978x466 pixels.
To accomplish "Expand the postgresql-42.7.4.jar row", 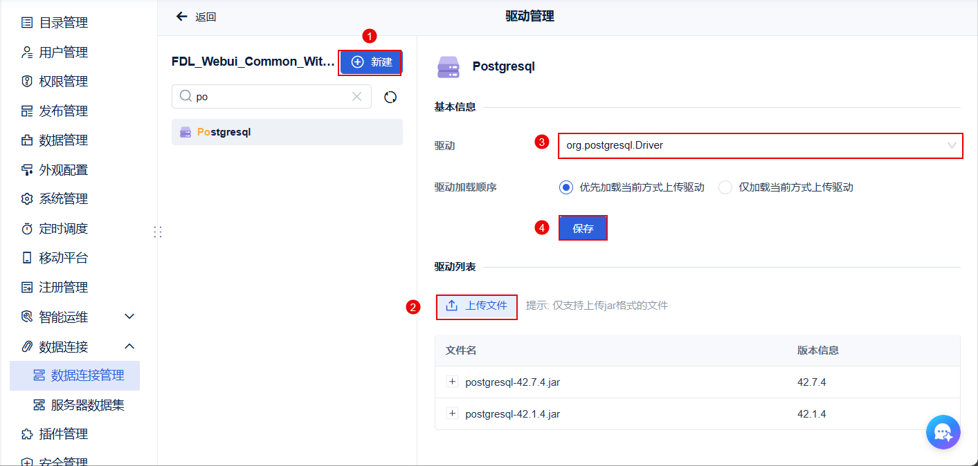I will click(x=453, y=382).
